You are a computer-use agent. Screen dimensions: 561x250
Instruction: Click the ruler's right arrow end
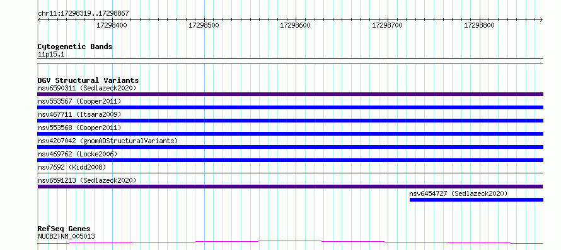coord(541,20)
